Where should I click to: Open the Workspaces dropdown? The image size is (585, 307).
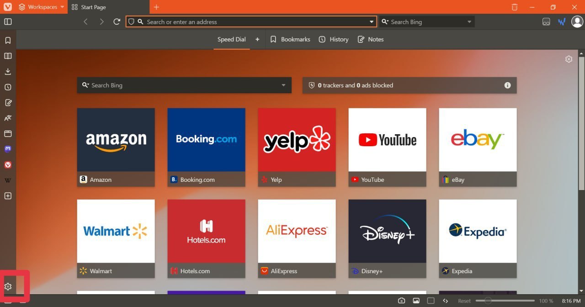coord(42,7)
